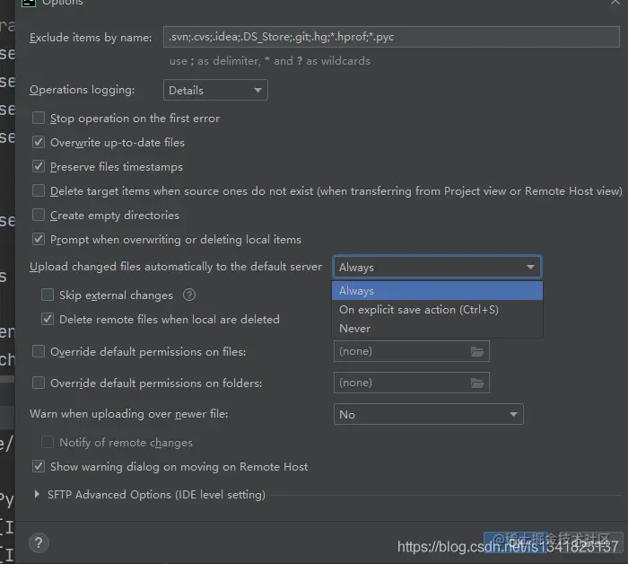Image resolution: width=628 pixels, height=564 pixels.
Task: Close the Options dialog
Action: (x=615, y=3)
